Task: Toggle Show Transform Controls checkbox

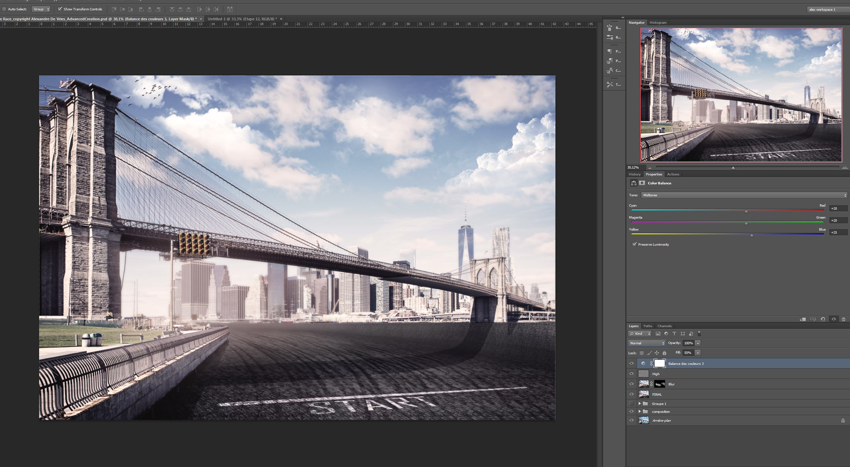Action: point(60,9)
